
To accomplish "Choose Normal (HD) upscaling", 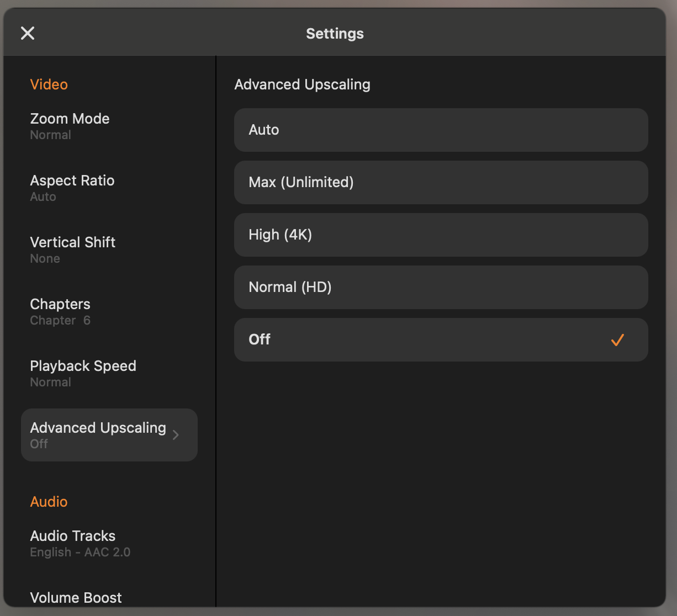I will point(441,287).
